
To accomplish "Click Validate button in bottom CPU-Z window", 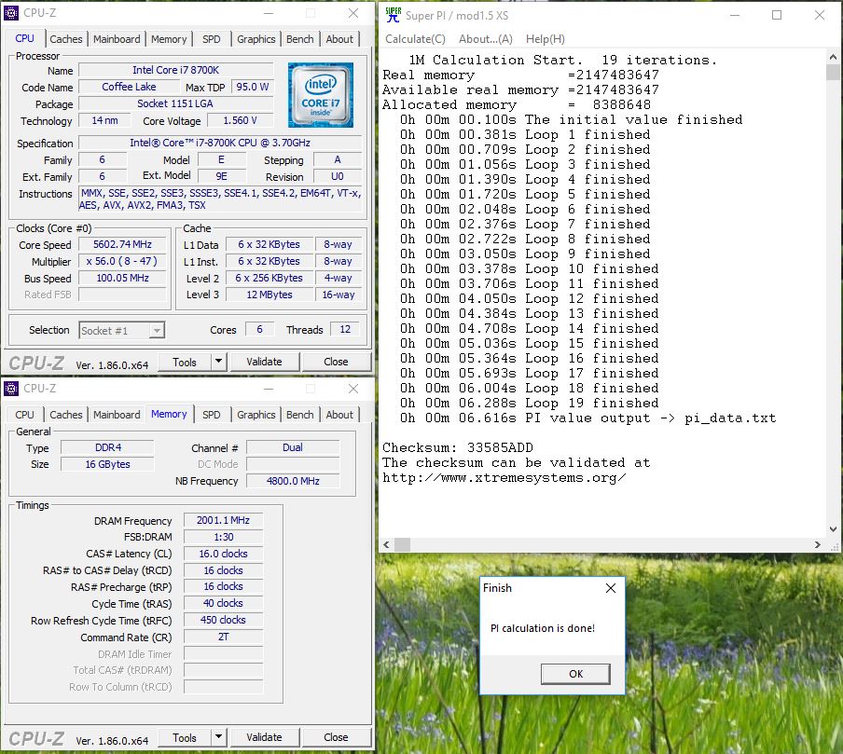I will tap(264, 737).
